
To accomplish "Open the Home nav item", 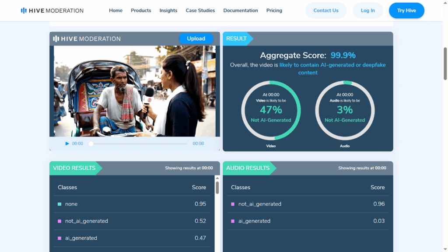I will (x=115, y=10).
